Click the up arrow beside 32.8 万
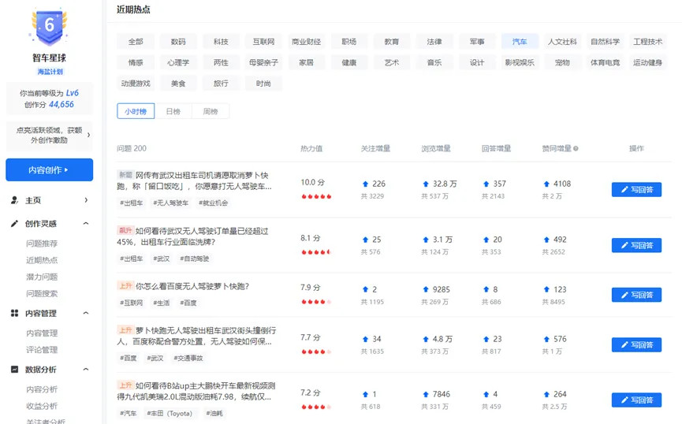Viewport: 682px width, 424px height. tap(426, 184)
